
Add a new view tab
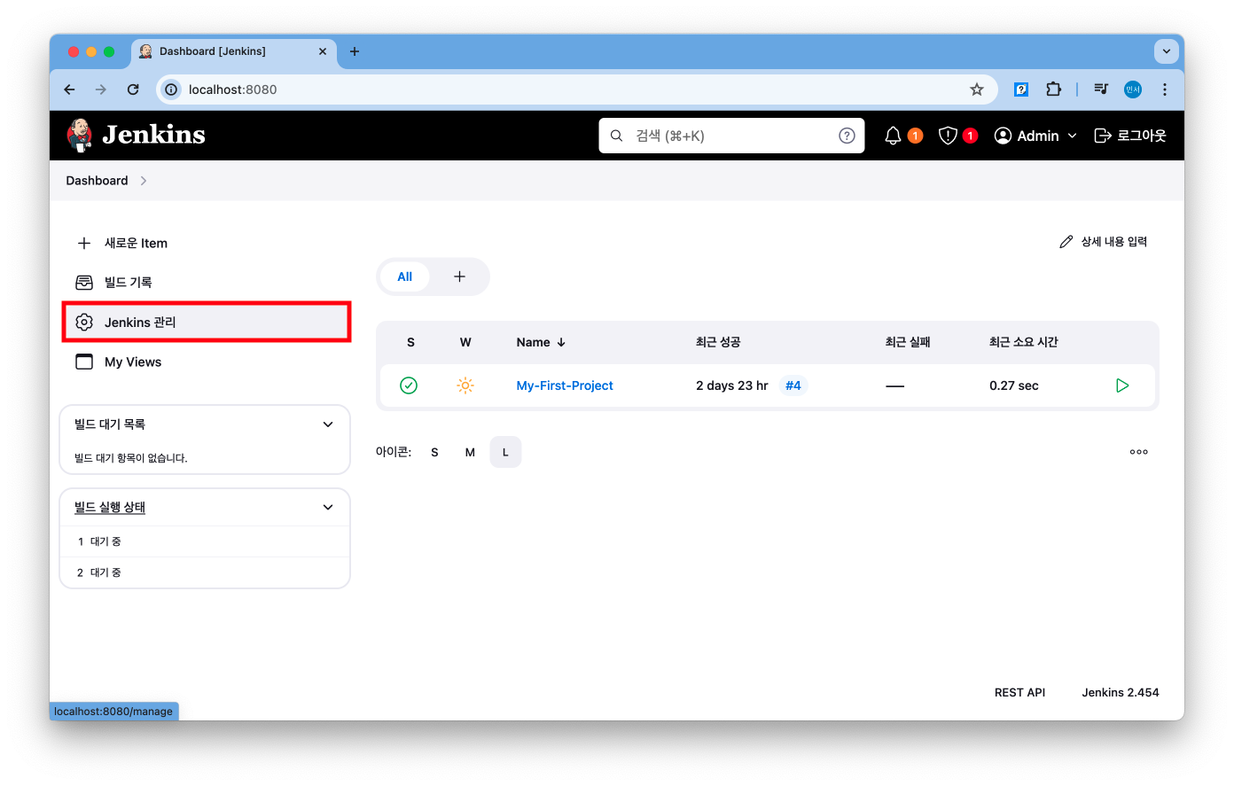[x=459, y=276]
